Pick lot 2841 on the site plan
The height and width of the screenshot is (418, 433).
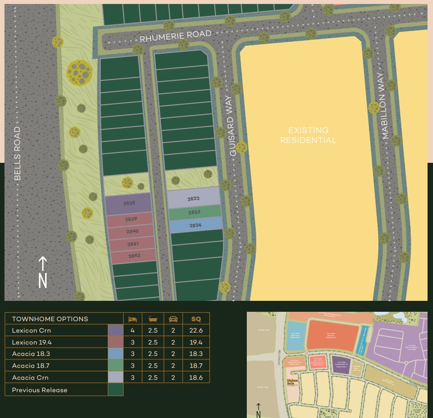pos(133,244)
